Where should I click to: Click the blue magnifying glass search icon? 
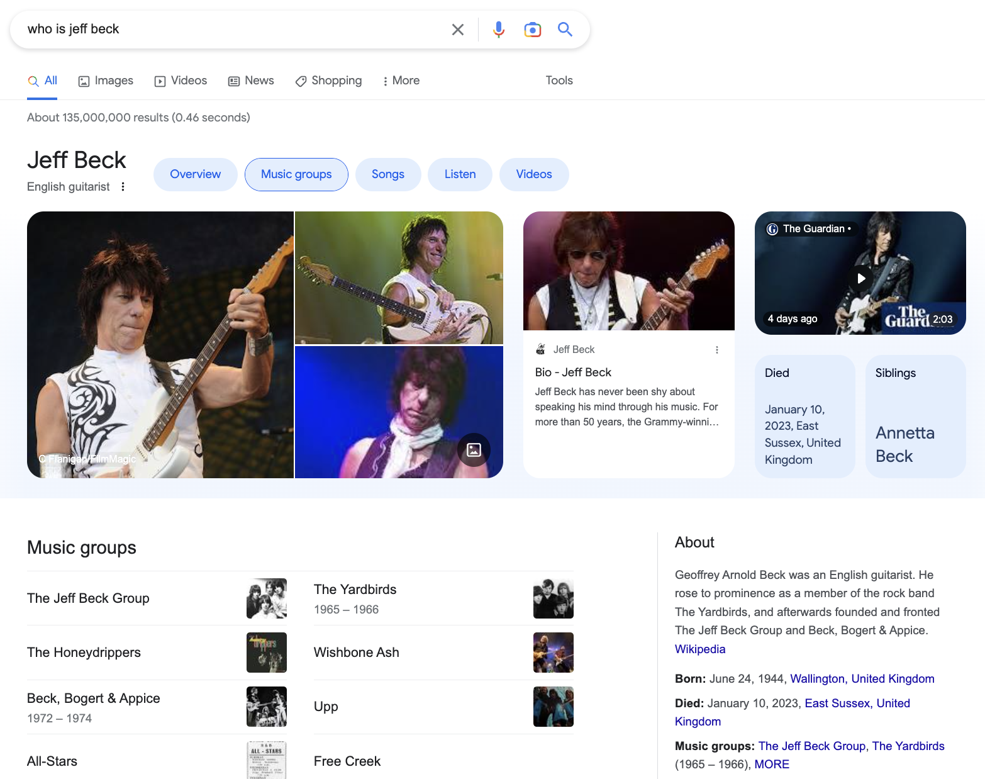pos(565,29)
